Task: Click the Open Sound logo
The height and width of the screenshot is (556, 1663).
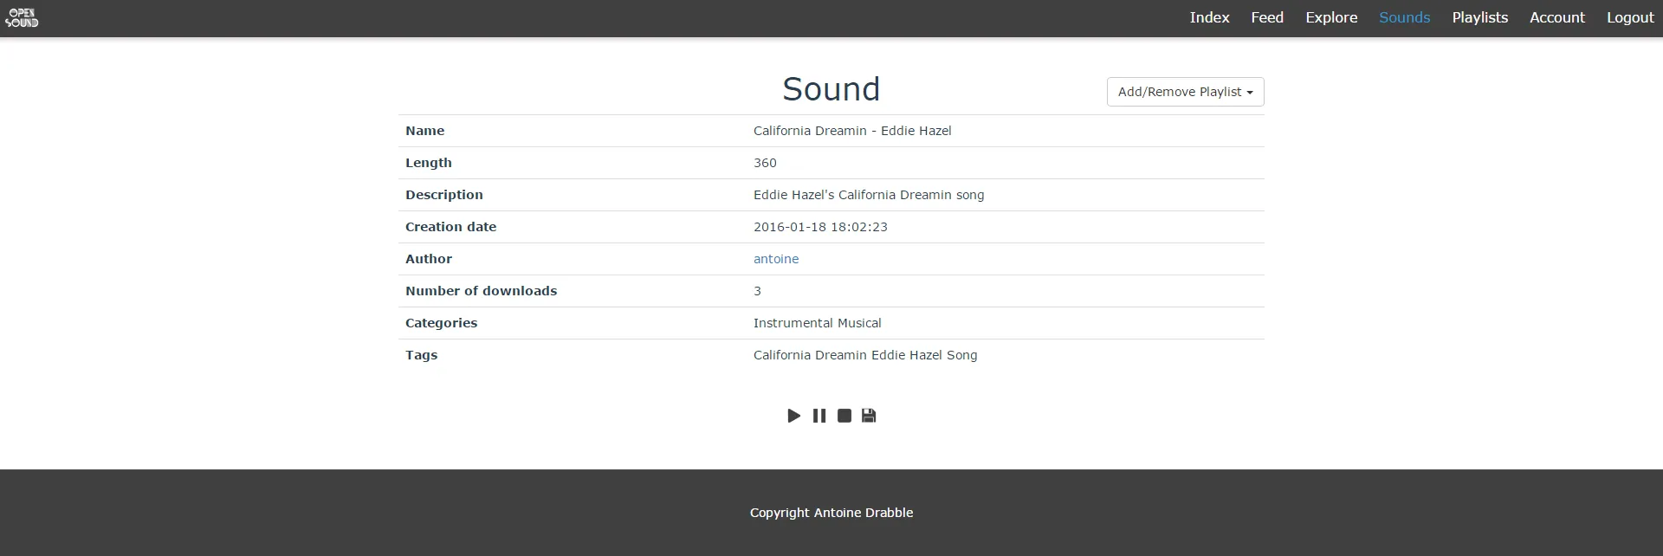Action: tap(22, 18)
